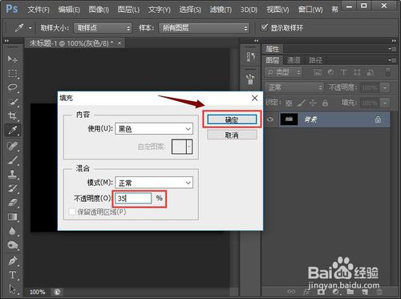Screen dimensions: 401x299
Task: Click the adjustment layer filter icon
Action: point(330,72)
